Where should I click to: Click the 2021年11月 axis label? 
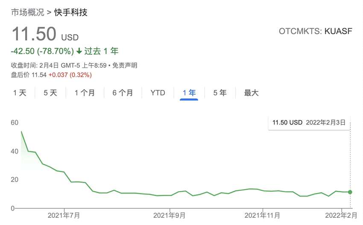coord(264,216)
